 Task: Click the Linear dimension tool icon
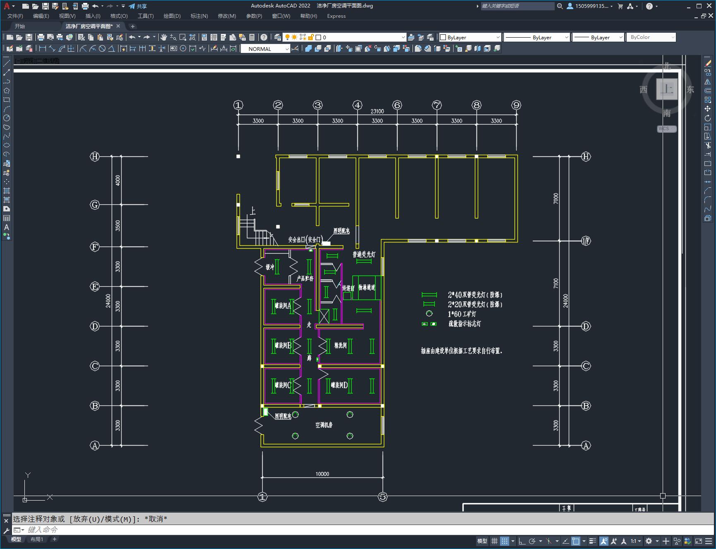point(42,49)
